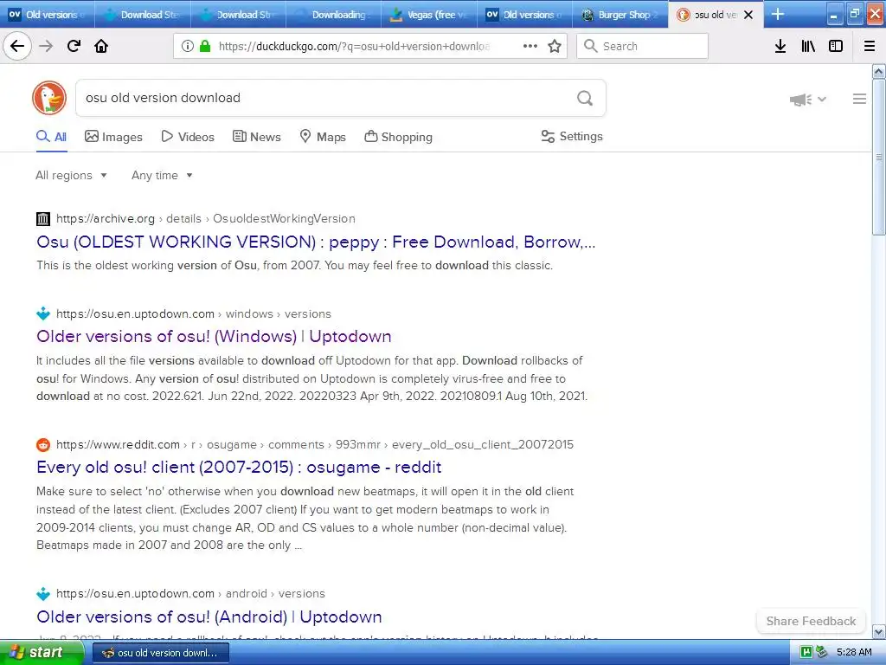Open the Downloads arrow panel
Image resolution: width=886 pixels, height=665 pixels.
(x=780, y=46)
